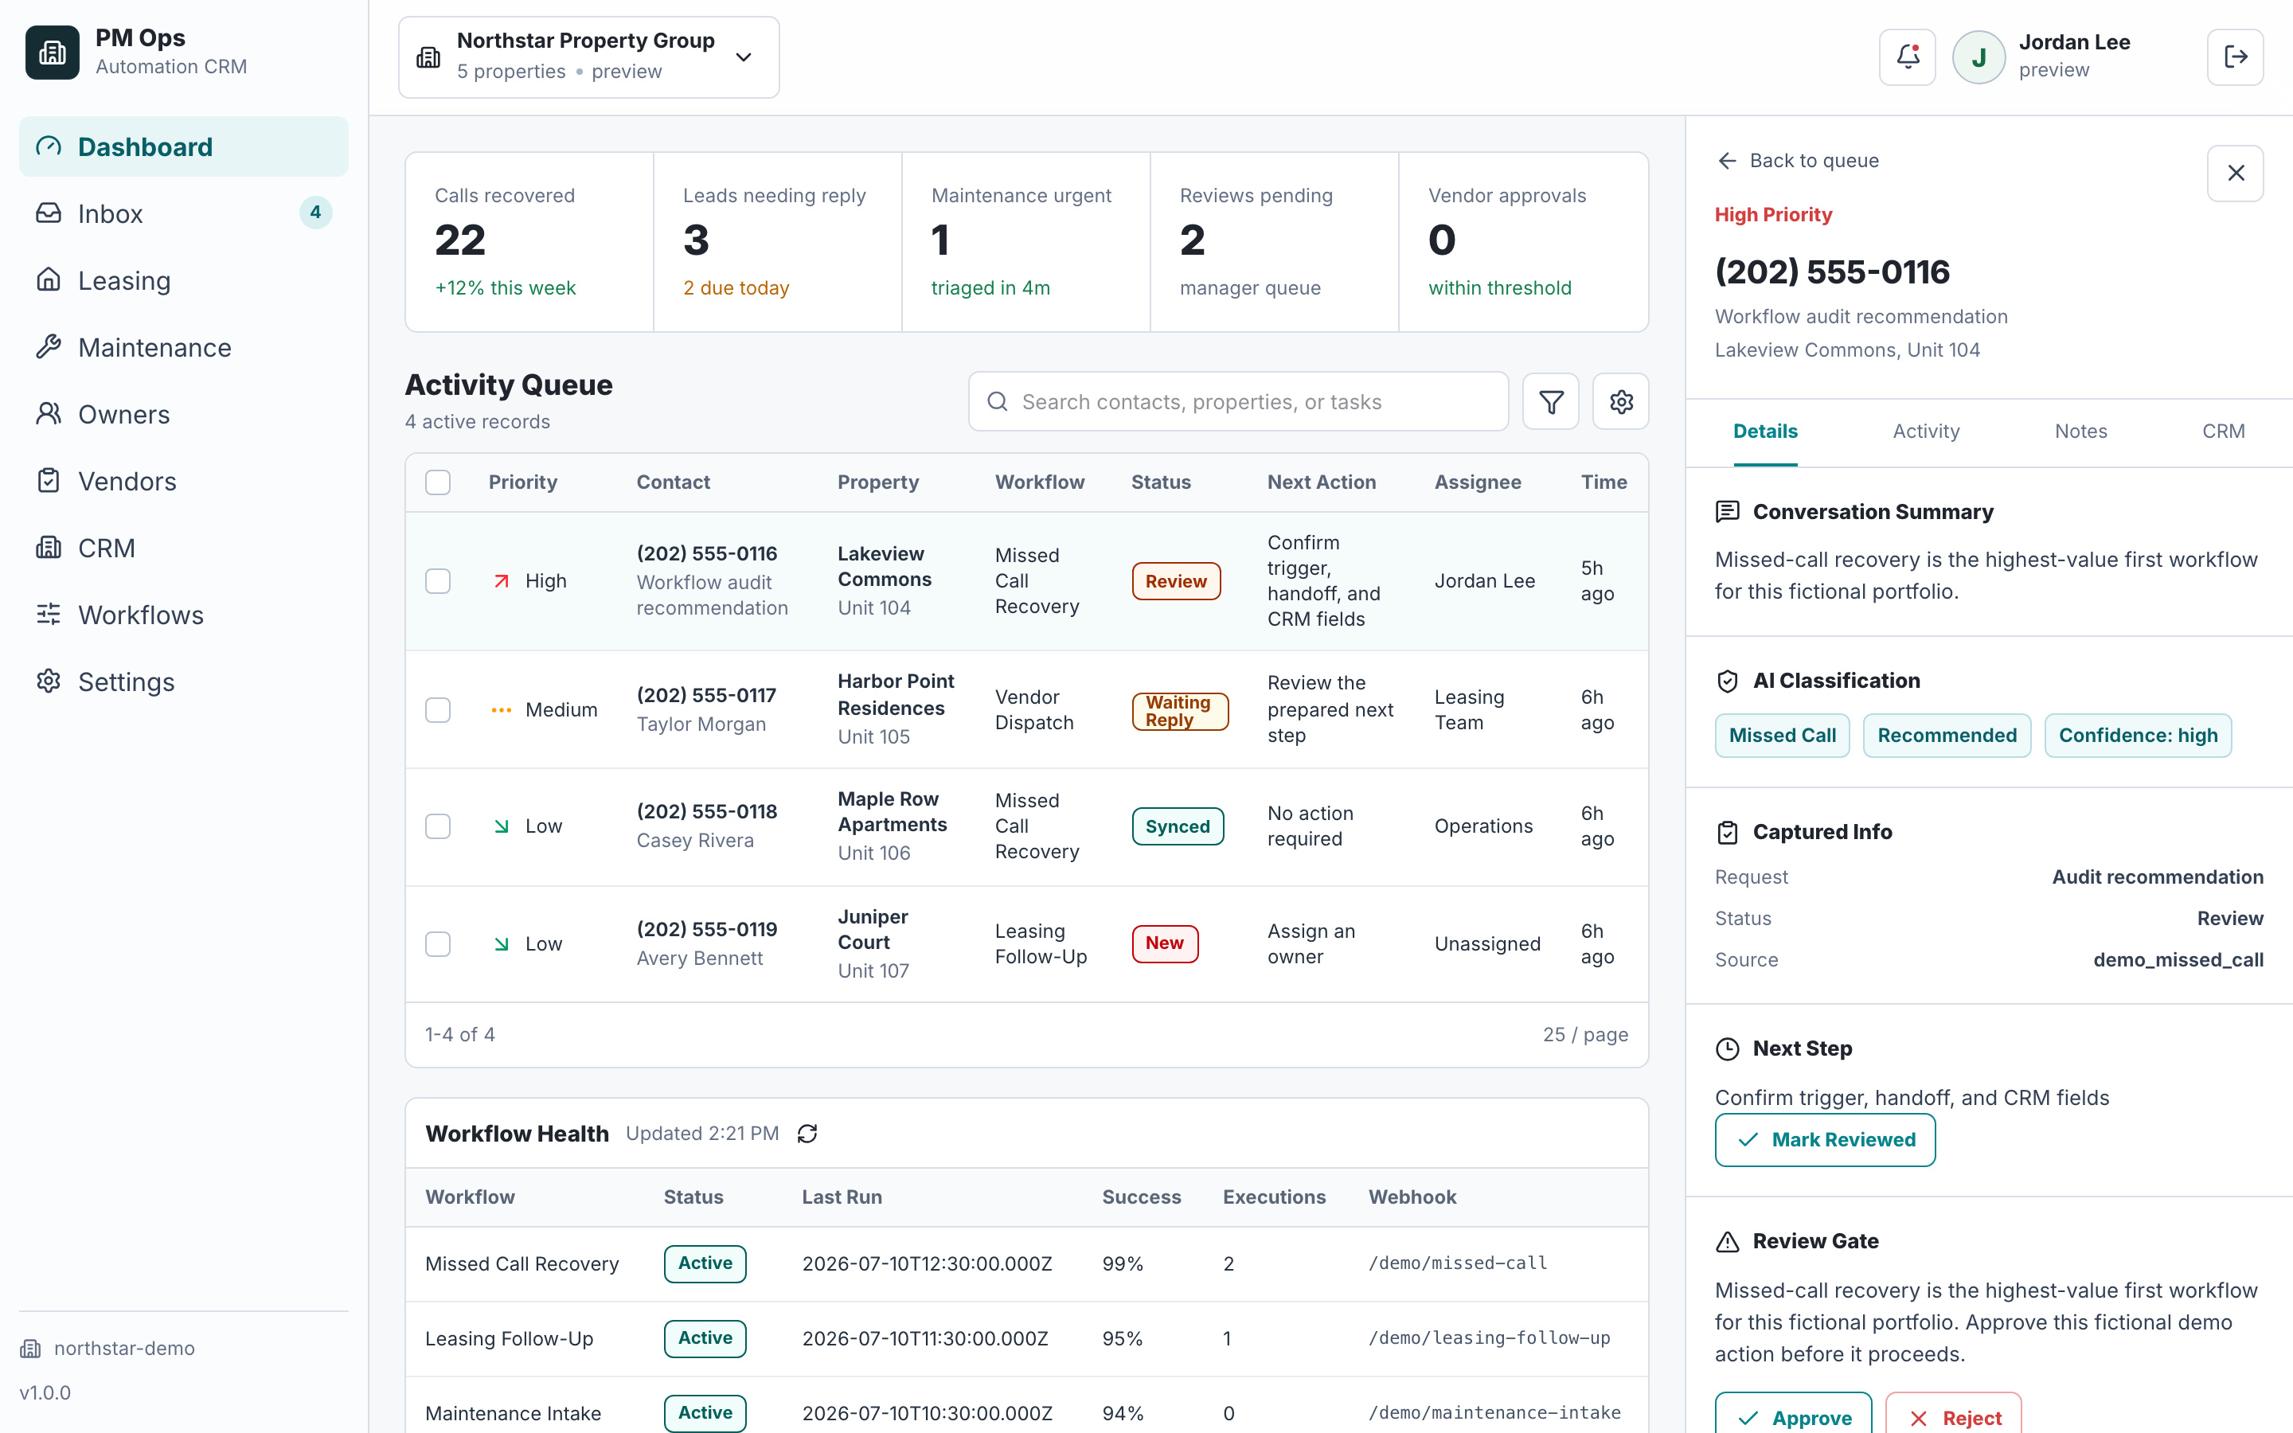Open Activity Queue settings gear
The height and width of the screenshot is (1433, 2293).
click(1620, 402)
